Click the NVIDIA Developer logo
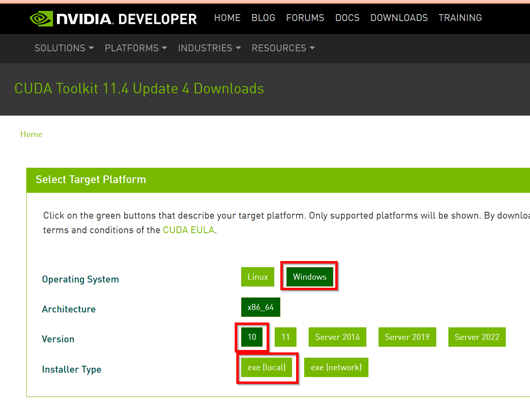The image size is (530, 411). tap(113, 19)
